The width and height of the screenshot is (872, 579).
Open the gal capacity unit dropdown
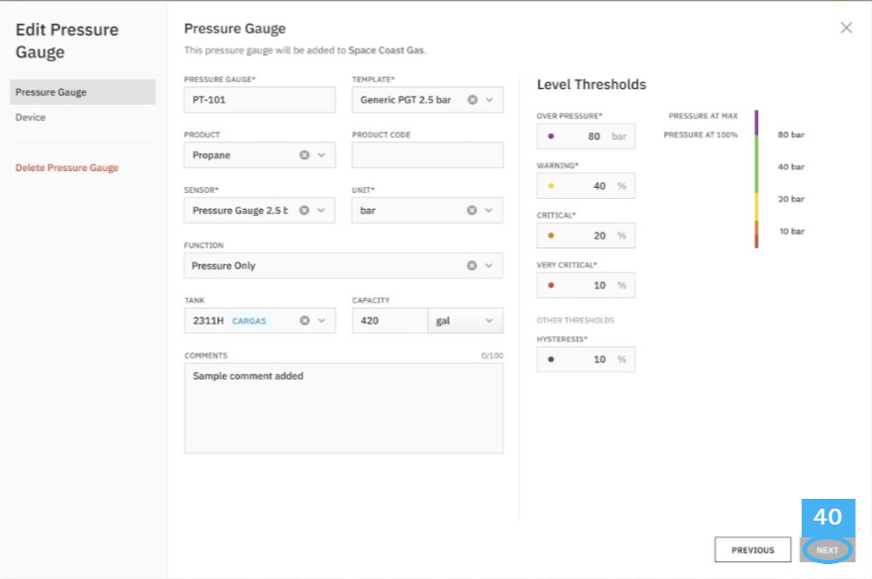pyautogui.click(x=466, y=321)
